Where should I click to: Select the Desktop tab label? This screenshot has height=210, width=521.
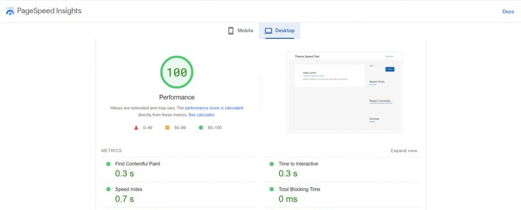(284, 31)
